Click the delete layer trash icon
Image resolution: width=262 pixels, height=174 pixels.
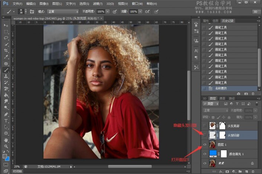253,171
